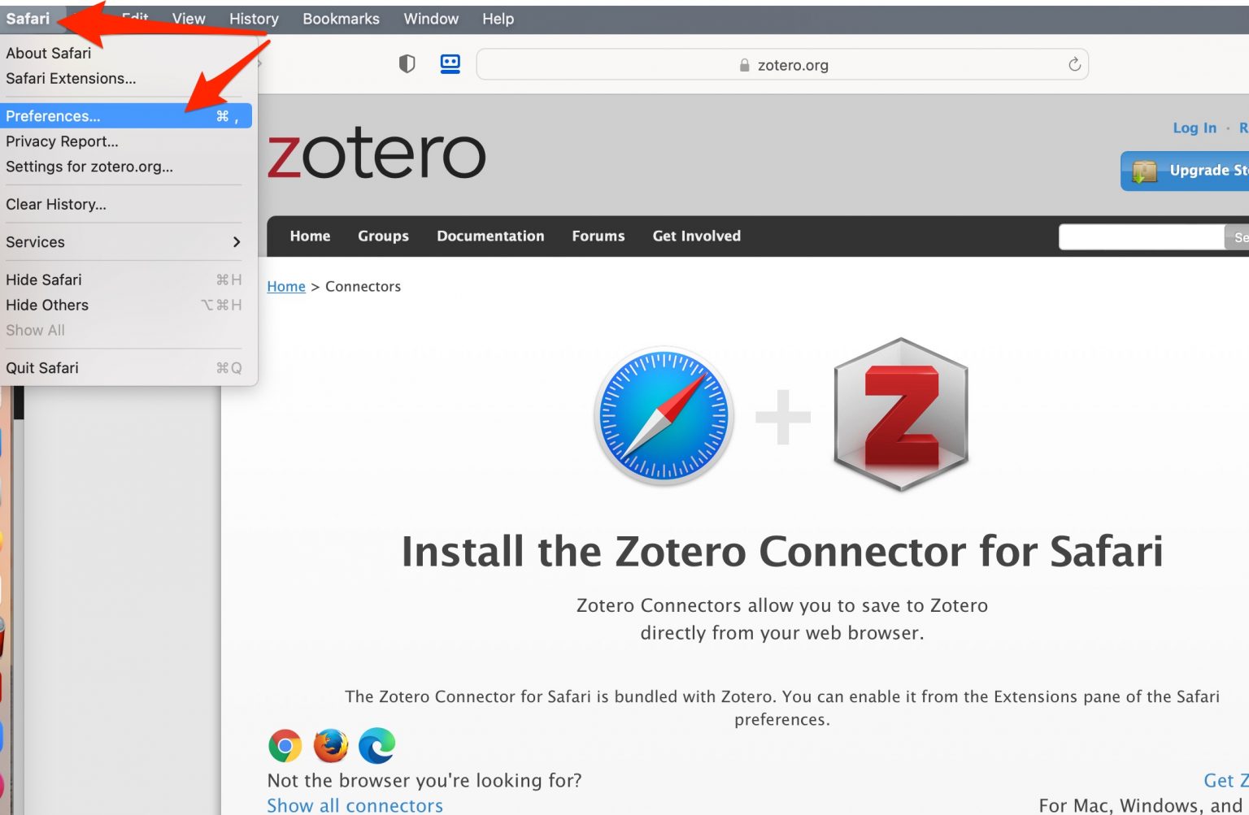
Task: Open the Firefox connector icon
Action: [x=331, y=745]
